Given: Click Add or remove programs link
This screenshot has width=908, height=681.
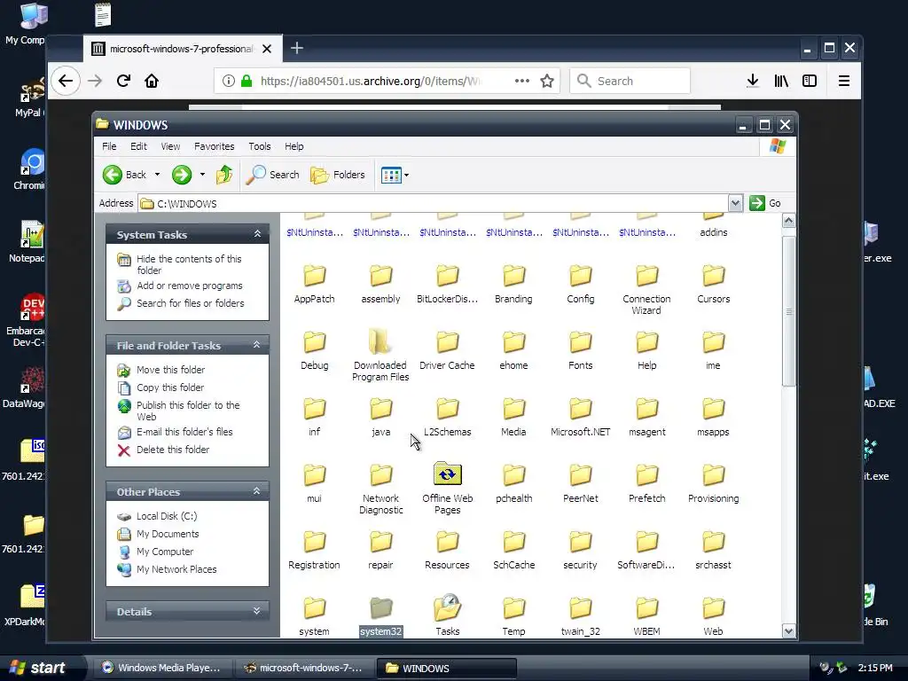Looking at the screenshot, I should point(190,286).
